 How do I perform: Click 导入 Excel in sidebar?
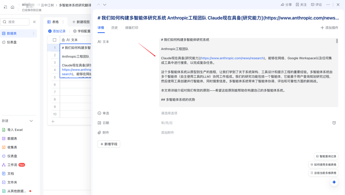pos(12,130)
